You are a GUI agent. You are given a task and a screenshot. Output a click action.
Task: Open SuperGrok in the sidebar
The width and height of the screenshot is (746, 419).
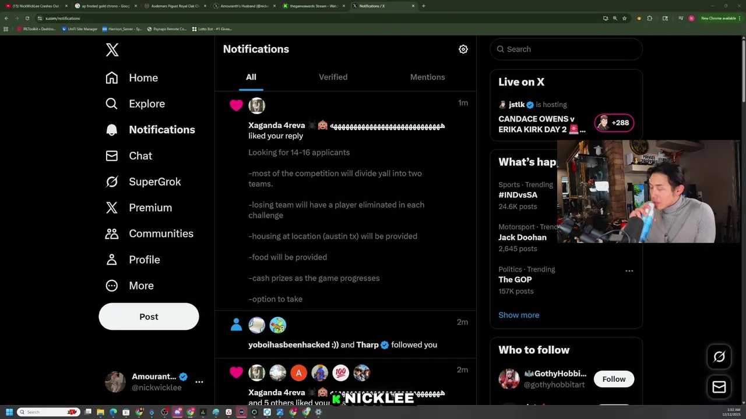143,182
